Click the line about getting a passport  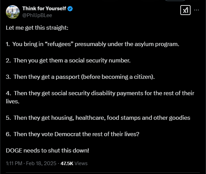[80, 77]
